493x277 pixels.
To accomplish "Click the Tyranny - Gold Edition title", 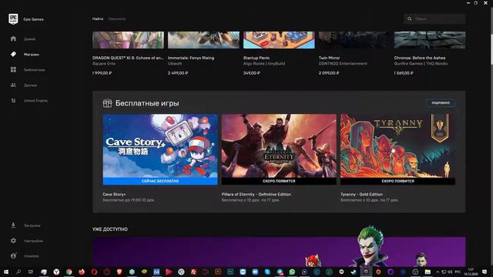I will [361, 195].
